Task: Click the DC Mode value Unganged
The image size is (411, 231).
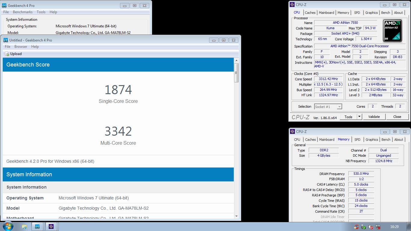Action: [384, 156]
